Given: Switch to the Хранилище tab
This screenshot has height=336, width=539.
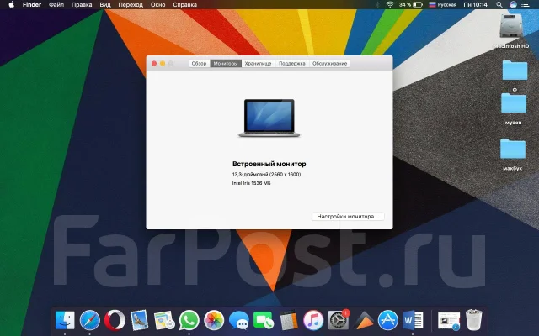Looking at the screenshot, I should click(259, 64).
